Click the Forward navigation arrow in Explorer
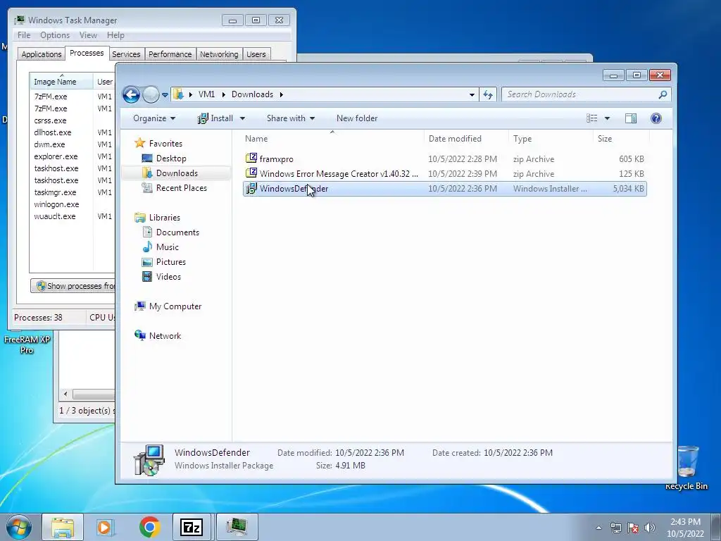This screenshot has width=721, height=541. [x=151, y=95]
